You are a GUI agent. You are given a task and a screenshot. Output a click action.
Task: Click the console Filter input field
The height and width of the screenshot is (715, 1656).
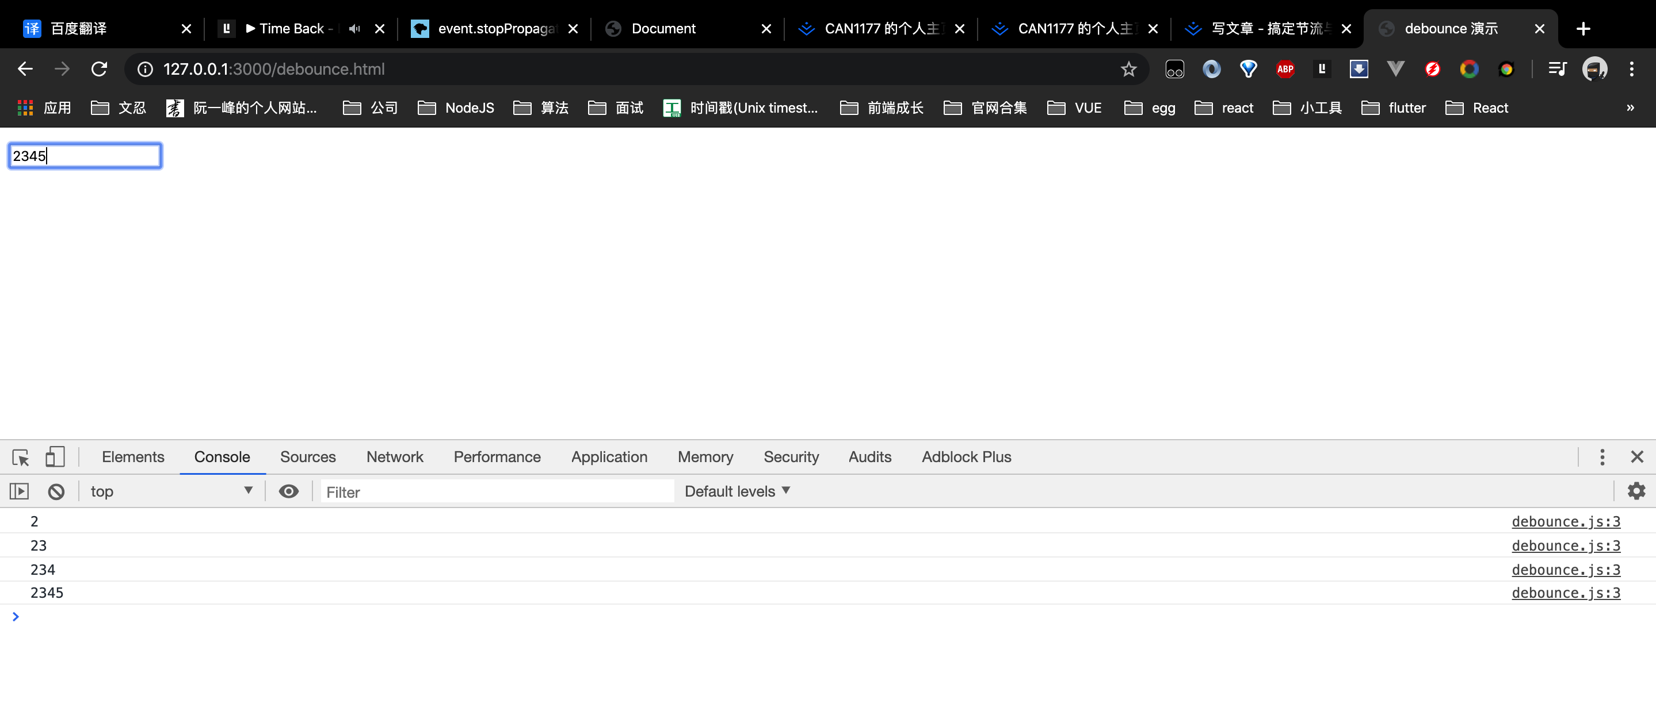pyautogui.click(x=495, y=492)
